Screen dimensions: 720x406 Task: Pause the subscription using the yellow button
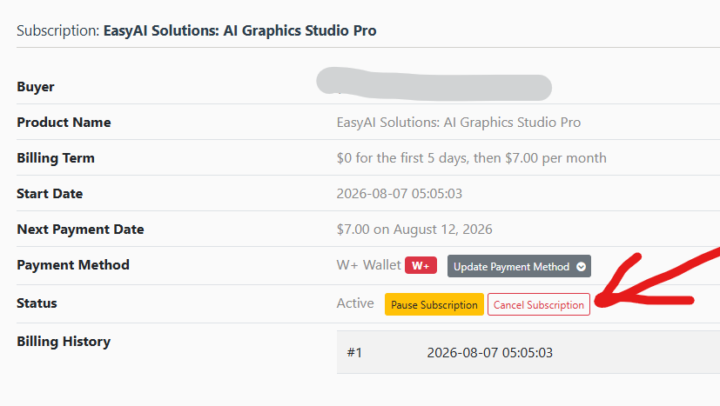click(434, 304)
